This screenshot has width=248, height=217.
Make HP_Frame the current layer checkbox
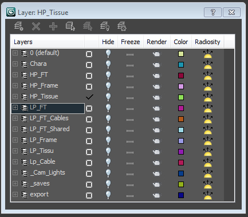coord(89,86)
